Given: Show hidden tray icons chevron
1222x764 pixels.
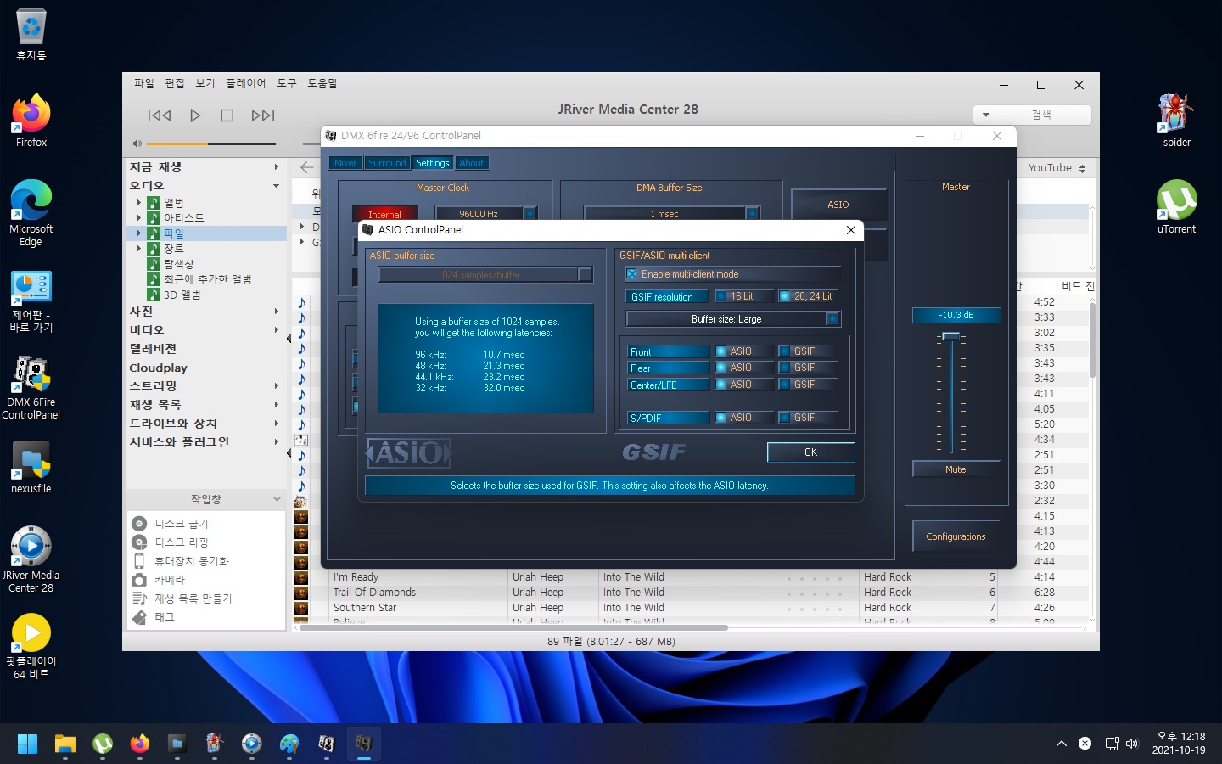Looking at the screenshot, I should [x=1062, y=744].
